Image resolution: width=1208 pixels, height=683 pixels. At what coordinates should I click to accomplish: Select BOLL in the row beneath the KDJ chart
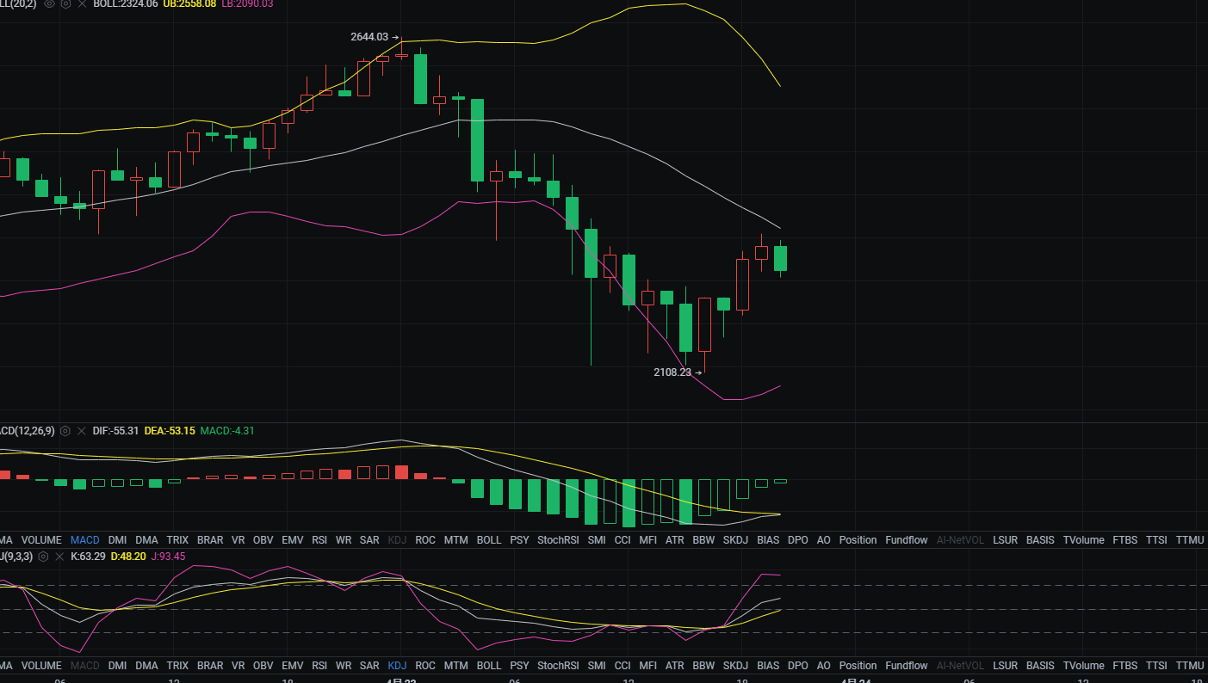[489, 666]
